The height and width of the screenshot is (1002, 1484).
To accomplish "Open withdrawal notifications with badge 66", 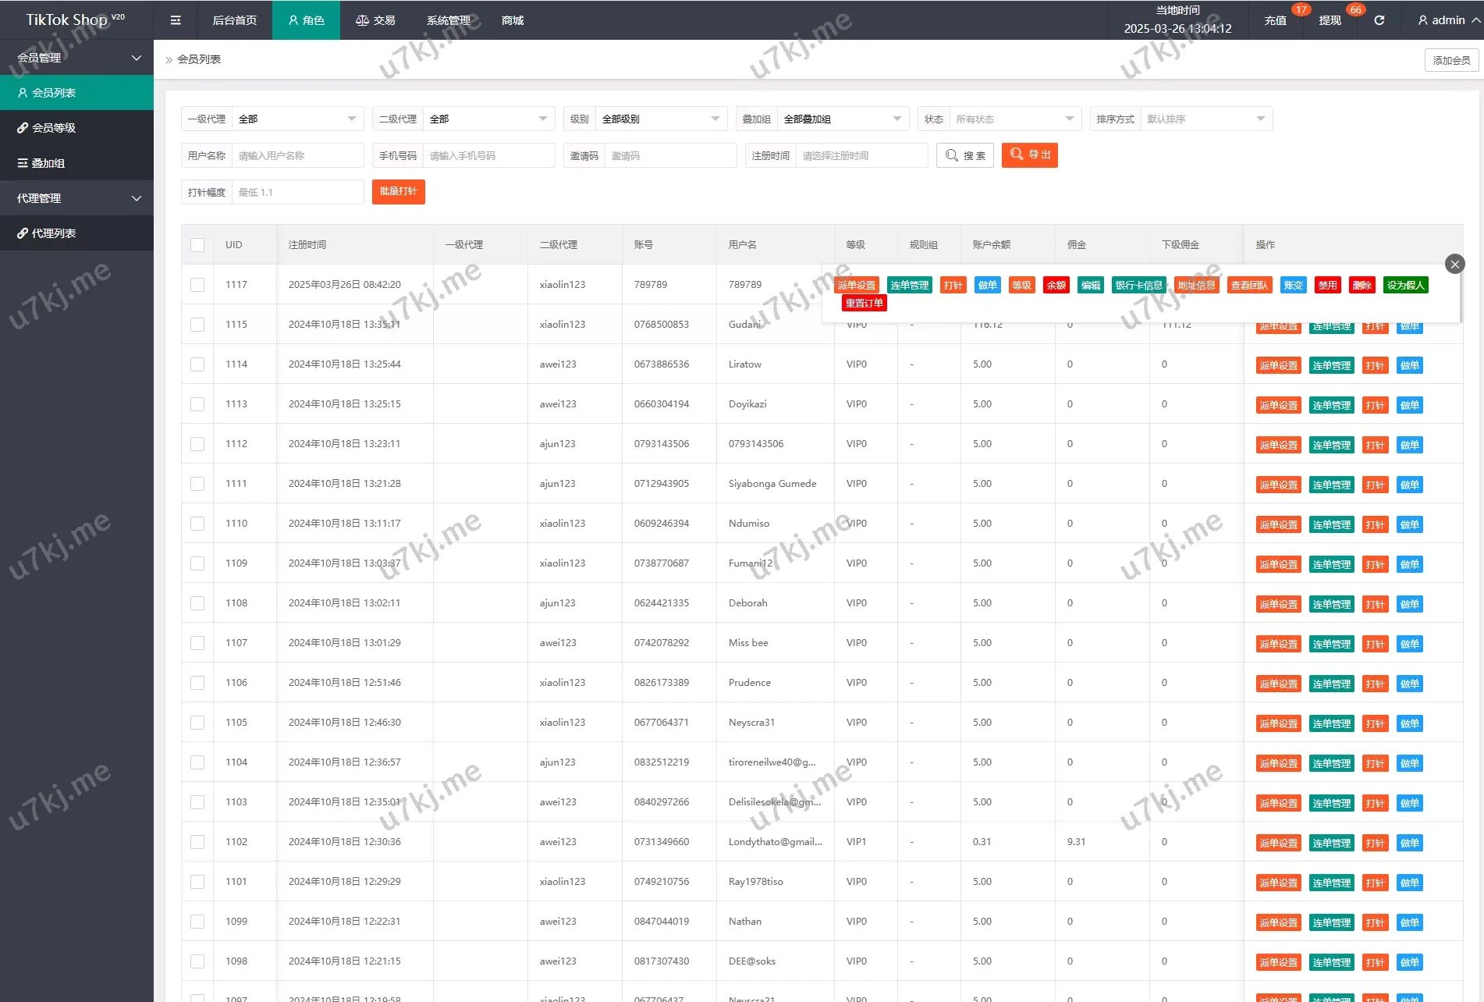I will point(1330,20).
